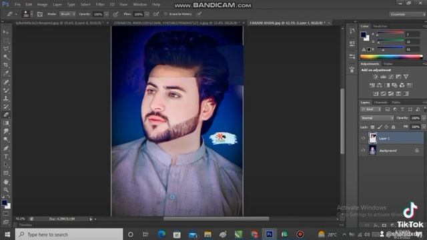
Task: Hide Layer 1 using its eye icon
Action: point(363,138)
